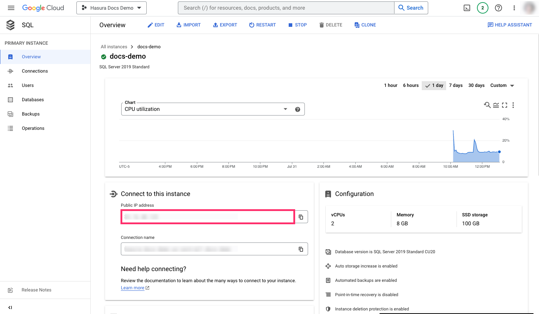
Task: Click the automated backups row icon
Action: (x=328, y=280)
